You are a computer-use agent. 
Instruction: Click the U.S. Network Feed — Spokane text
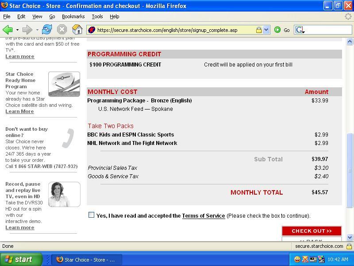coord(135,109)
